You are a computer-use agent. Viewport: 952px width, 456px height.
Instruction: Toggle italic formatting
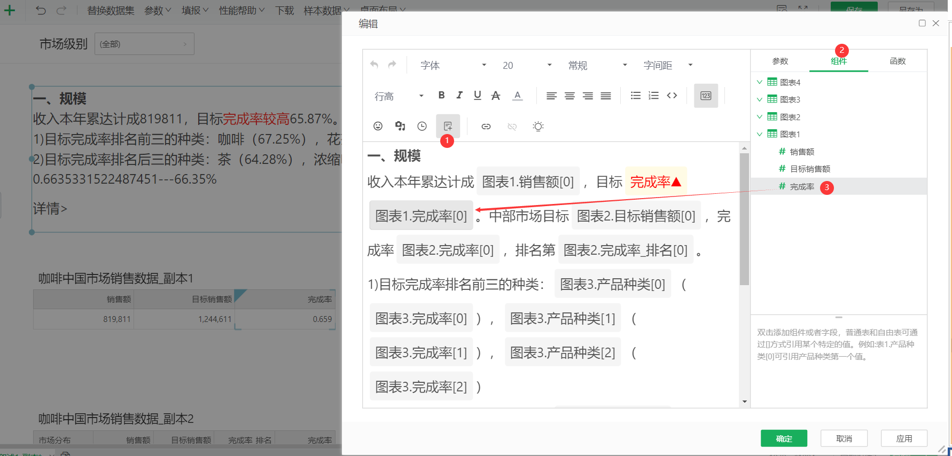pyautogui.click(x=459, y=95)
